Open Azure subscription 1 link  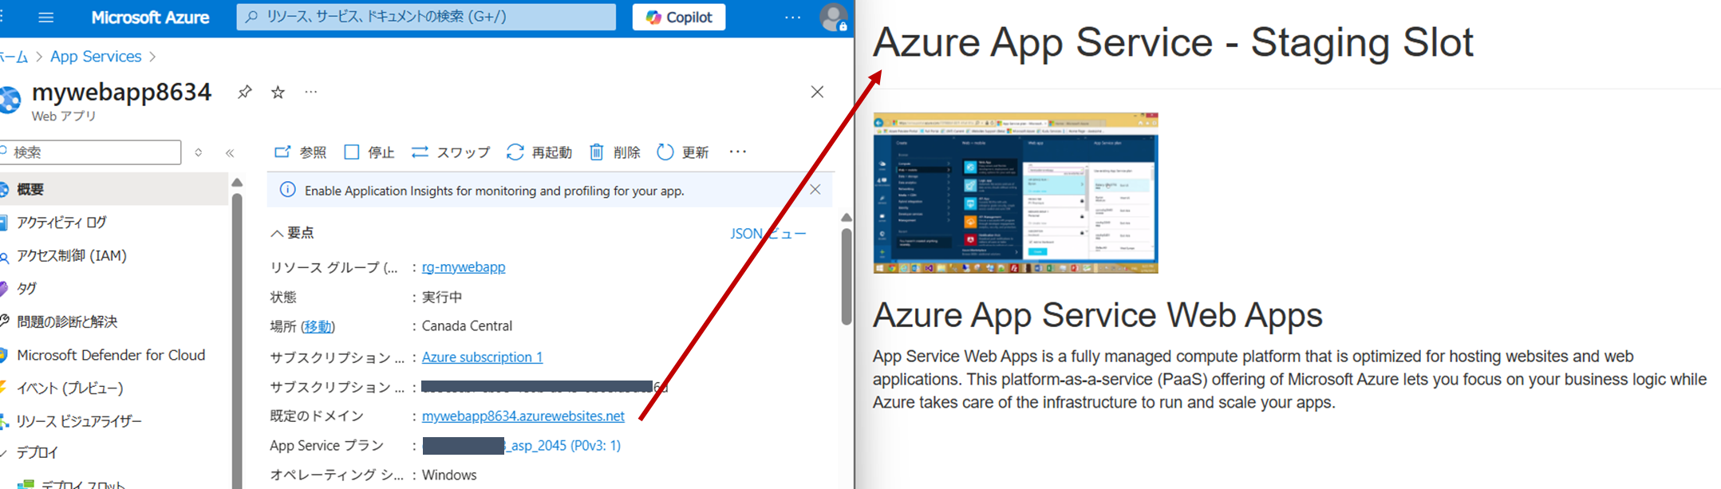tap(482, 357)
